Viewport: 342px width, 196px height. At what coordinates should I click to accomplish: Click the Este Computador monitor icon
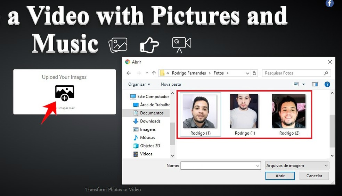tap(133, 96)
